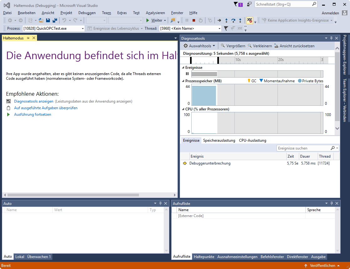350x269 pixels.
Task: Click Auf ausgeführte Aufgaben überprüfen link
Action: [46, 108]
